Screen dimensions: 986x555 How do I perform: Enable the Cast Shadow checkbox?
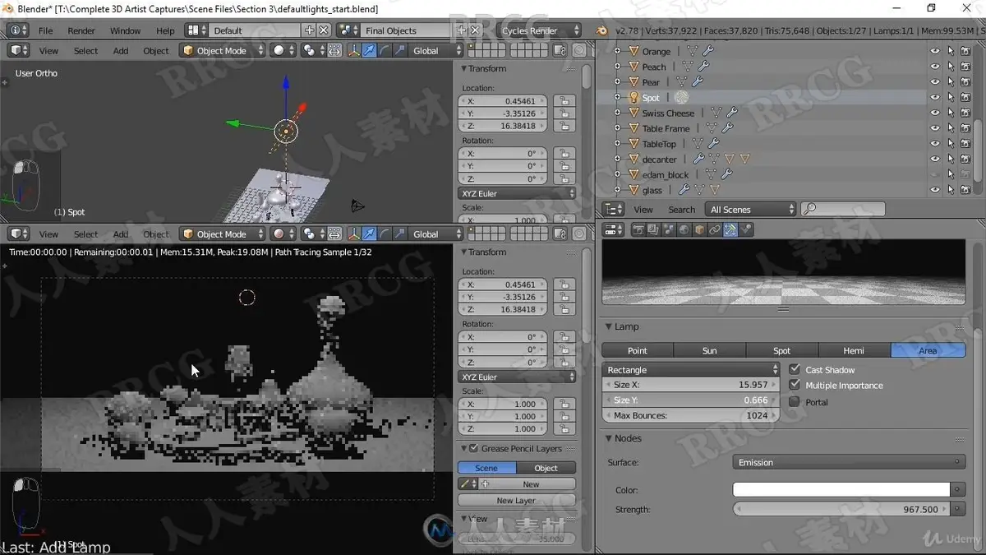tap(795, 369)
